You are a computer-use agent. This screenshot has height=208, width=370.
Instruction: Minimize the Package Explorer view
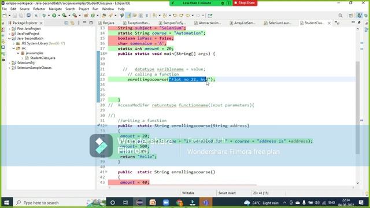pyautogui.click(x=85, y=23)
